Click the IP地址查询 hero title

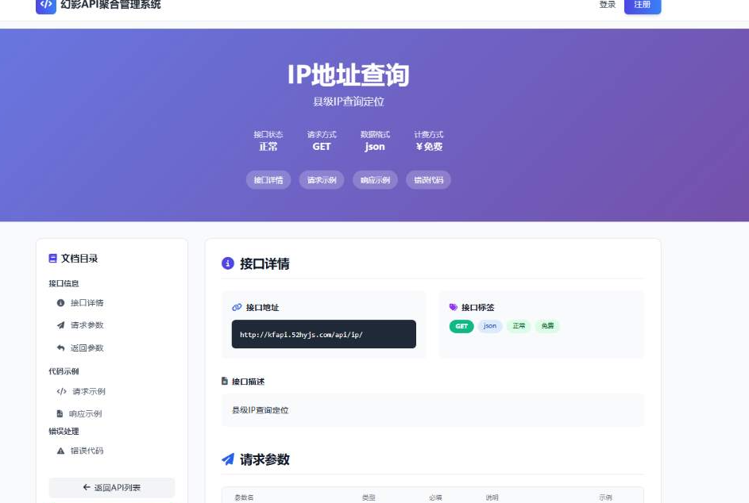348,75
